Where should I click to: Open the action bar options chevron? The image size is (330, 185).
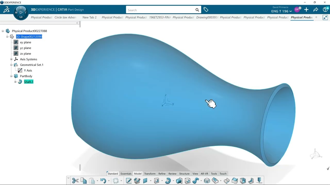click(x=68, y=178)
